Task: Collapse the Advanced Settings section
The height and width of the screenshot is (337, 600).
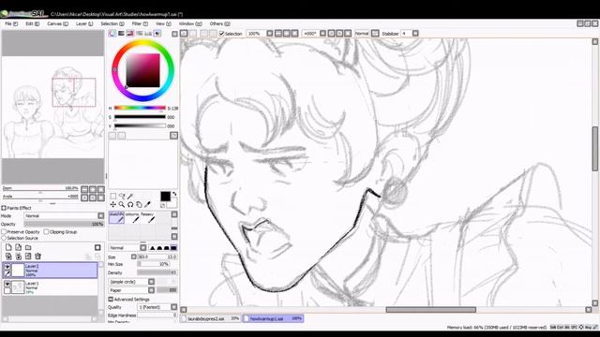Action: pos(111,300)
